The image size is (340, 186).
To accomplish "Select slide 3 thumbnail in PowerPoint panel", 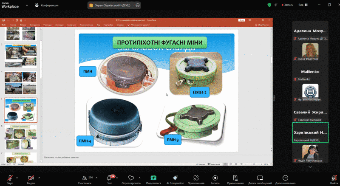I will click(x=21, y=56).
